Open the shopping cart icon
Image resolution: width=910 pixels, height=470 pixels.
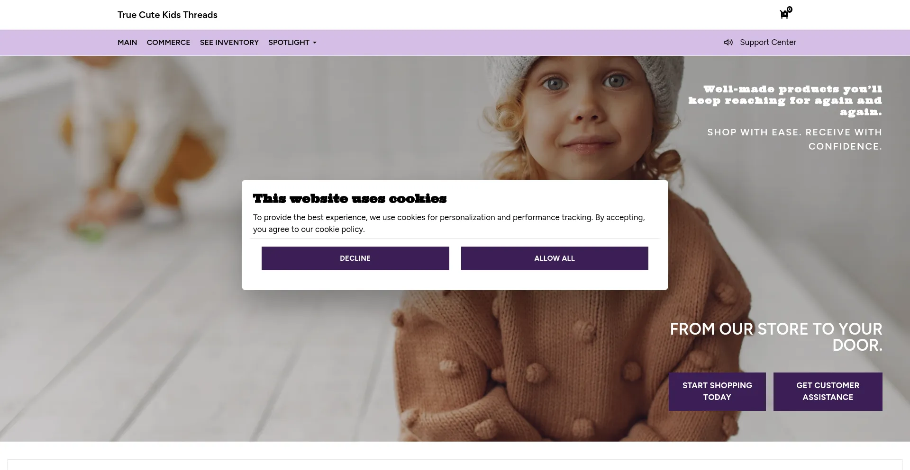pos(784,15)
